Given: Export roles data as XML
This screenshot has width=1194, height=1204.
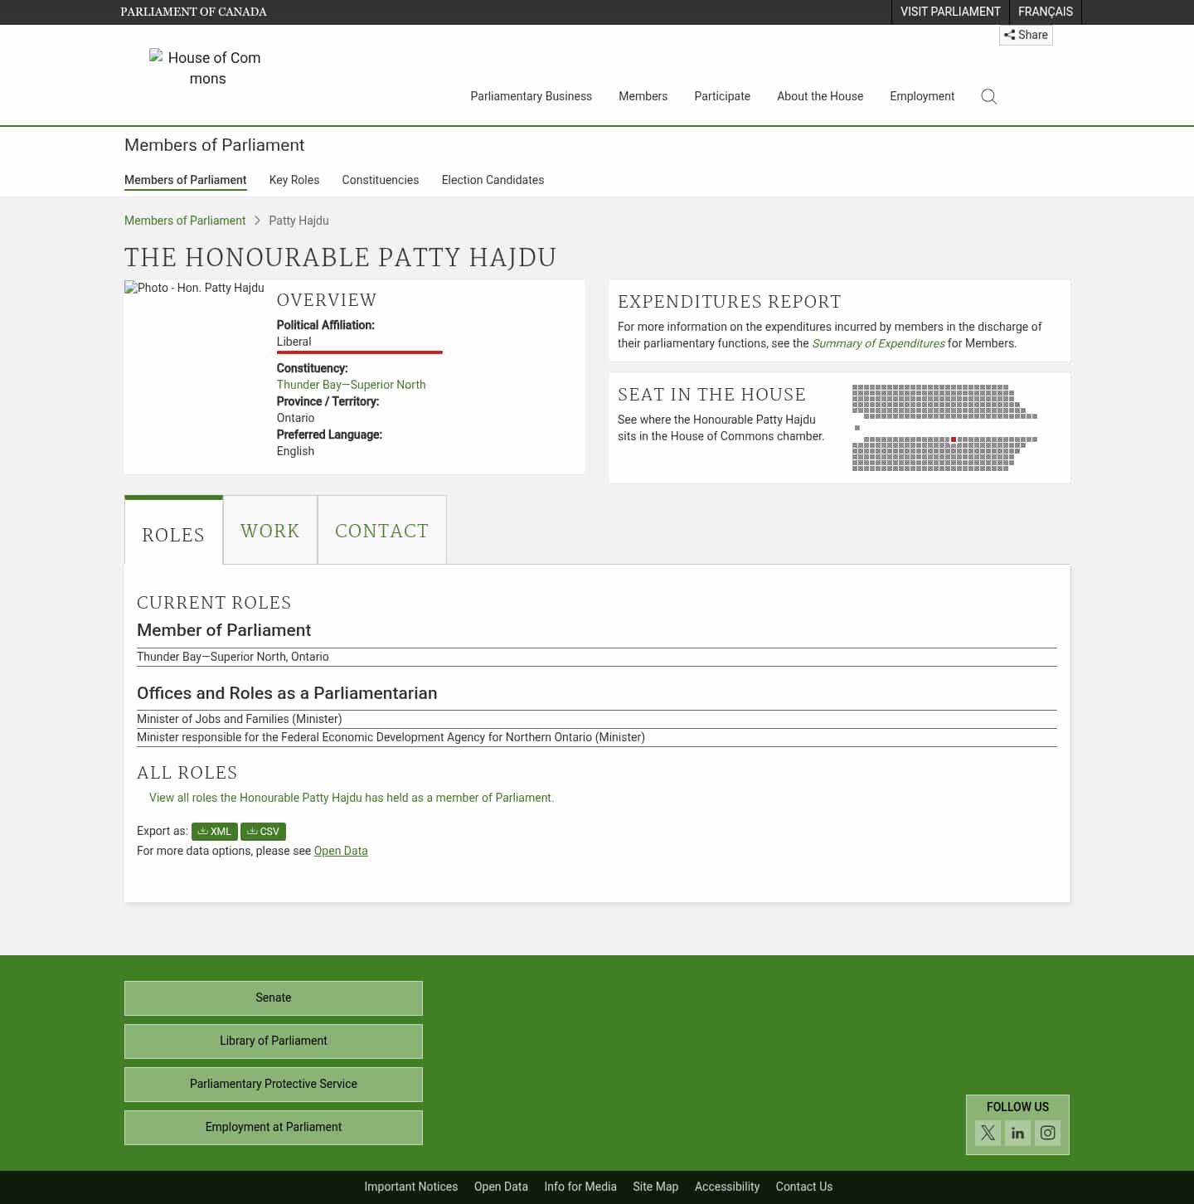Looking at the screenshot, I should tap(214, 831).
